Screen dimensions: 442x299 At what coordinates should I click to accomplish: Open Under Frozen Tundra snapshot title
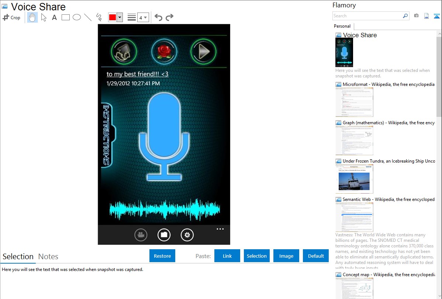click(389, 161)
